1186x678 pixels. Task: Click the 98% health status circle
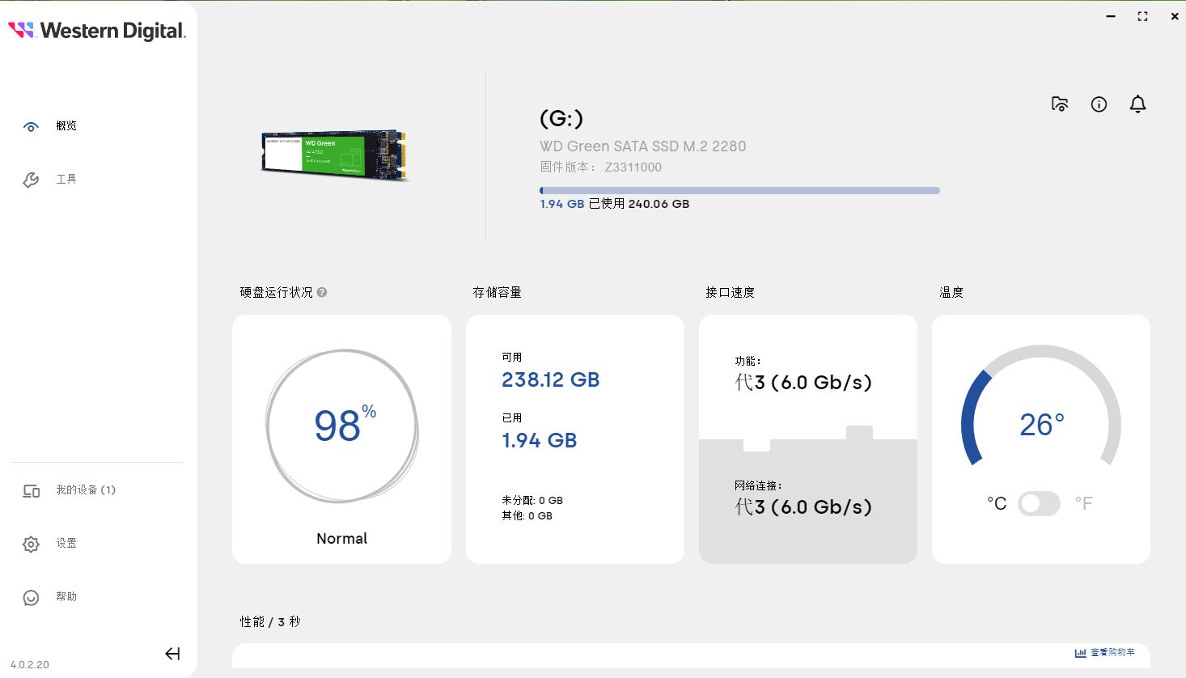click(x=342, y=426)
